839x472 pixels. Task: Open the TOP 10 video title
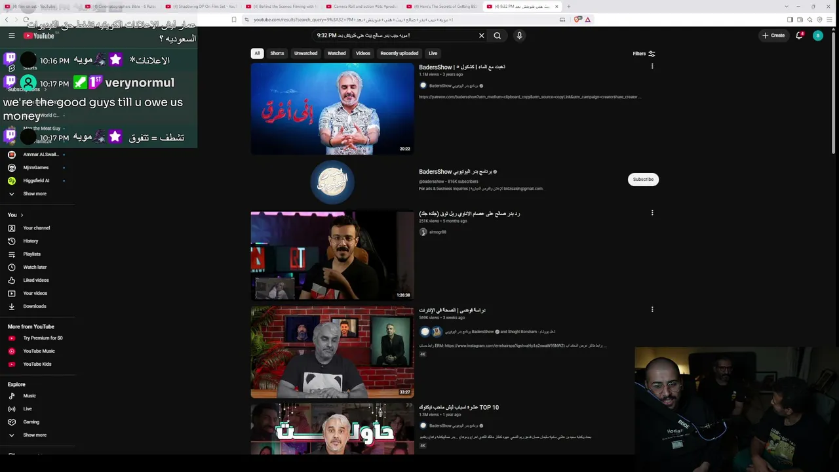[x=459, y=408]
